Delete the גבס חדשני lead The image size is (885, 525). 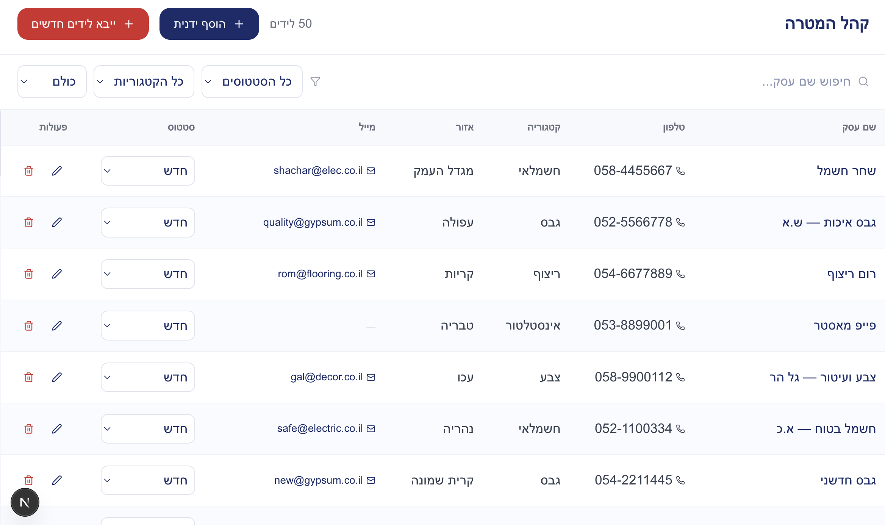click(29, 480)
